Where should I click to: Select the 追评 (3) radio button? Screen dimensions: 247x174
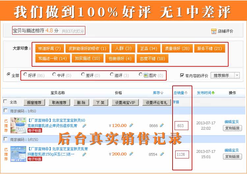coord(112,74)
